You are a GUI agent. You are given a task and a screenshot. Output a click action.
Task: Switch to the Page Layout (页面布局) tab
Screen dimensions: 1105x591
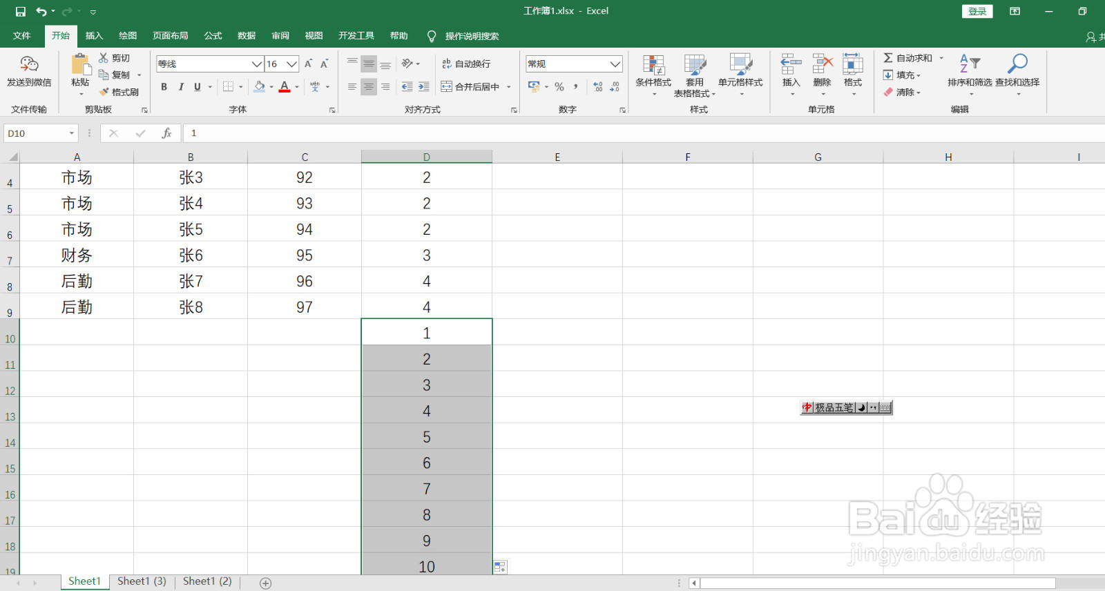coord(171,36)
